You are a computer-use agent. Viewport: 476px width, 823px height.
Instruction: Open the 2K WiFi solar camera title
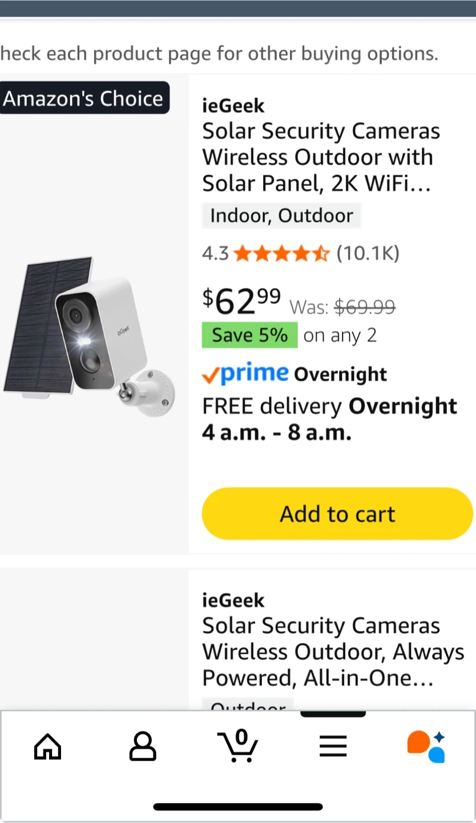click(321, 158)
